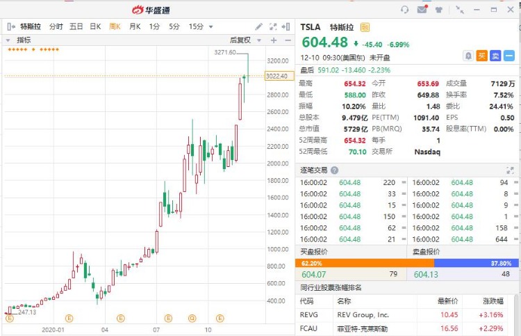Click the orange 买 buy button
Image resolution: width=521 pixels, height=336 pixels.
point(481,56)
